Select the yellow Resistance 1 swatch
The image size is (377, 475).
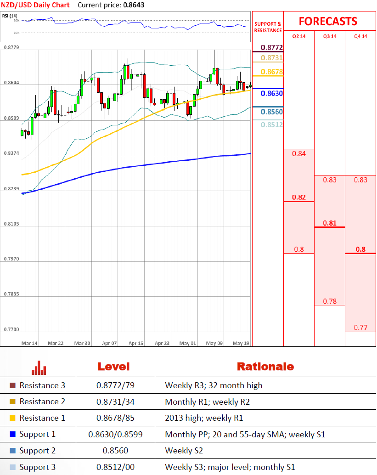(12, 418)
